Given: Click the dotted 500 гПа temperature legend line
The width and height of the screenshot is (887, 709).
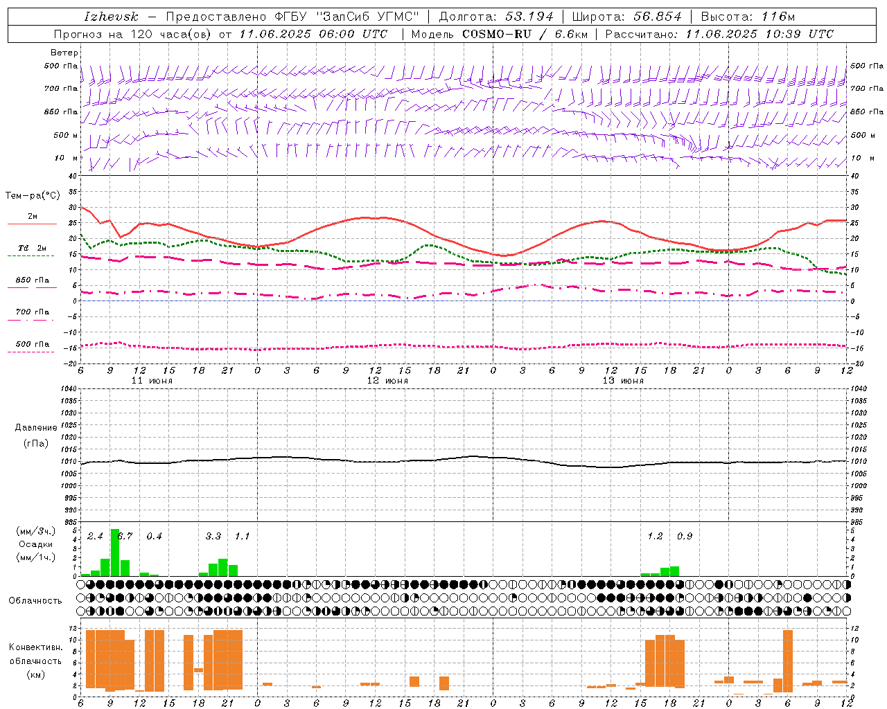Looking at the screenshot, I should 30,352.
